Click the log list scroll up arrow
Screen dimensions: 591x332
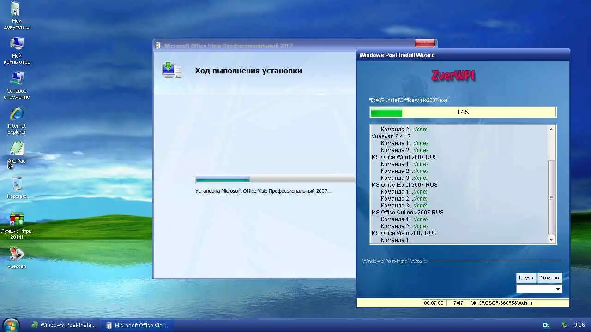click(551, 129)
